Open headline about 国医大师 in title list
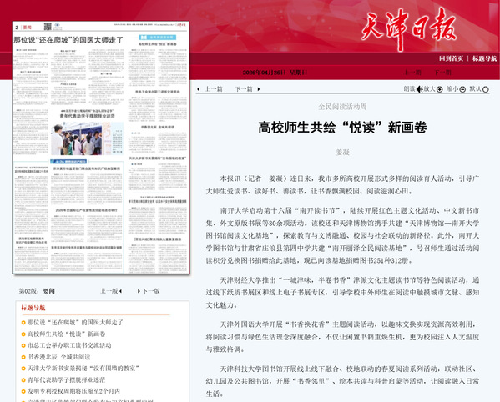This screenshot has width=500, height=402. pos(75,323)
